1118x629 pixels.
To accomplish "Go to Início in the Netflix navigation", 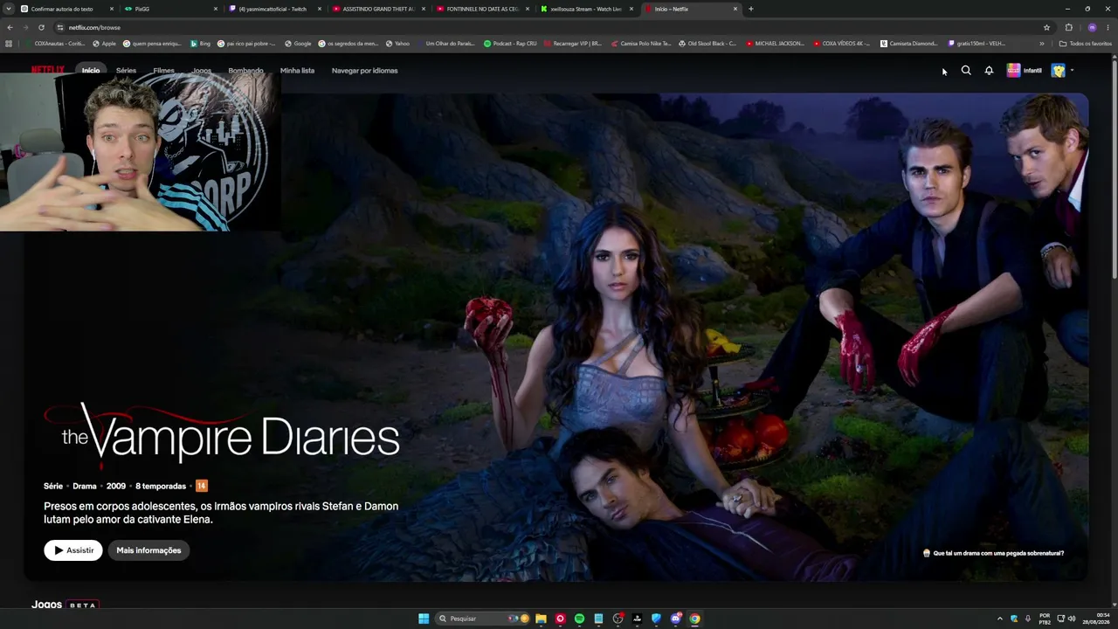I will pos(91,71).
